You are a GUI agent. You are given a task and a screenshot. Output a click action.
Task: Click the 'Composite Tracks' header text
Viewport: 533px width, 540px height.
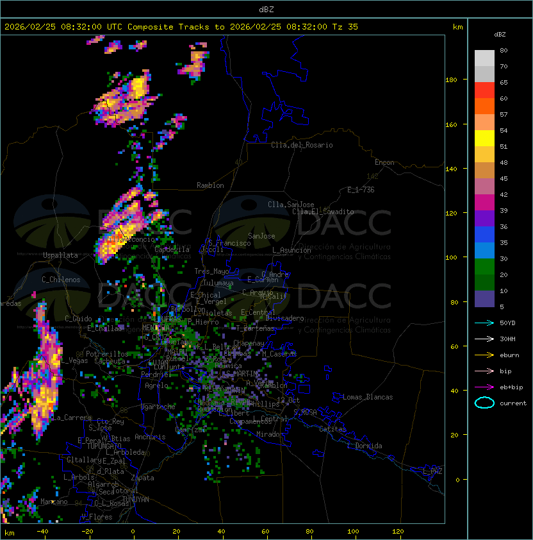168,27
